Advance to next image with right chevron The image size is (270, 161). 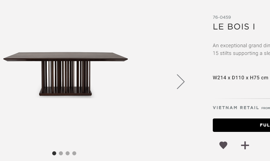[181, 82]
